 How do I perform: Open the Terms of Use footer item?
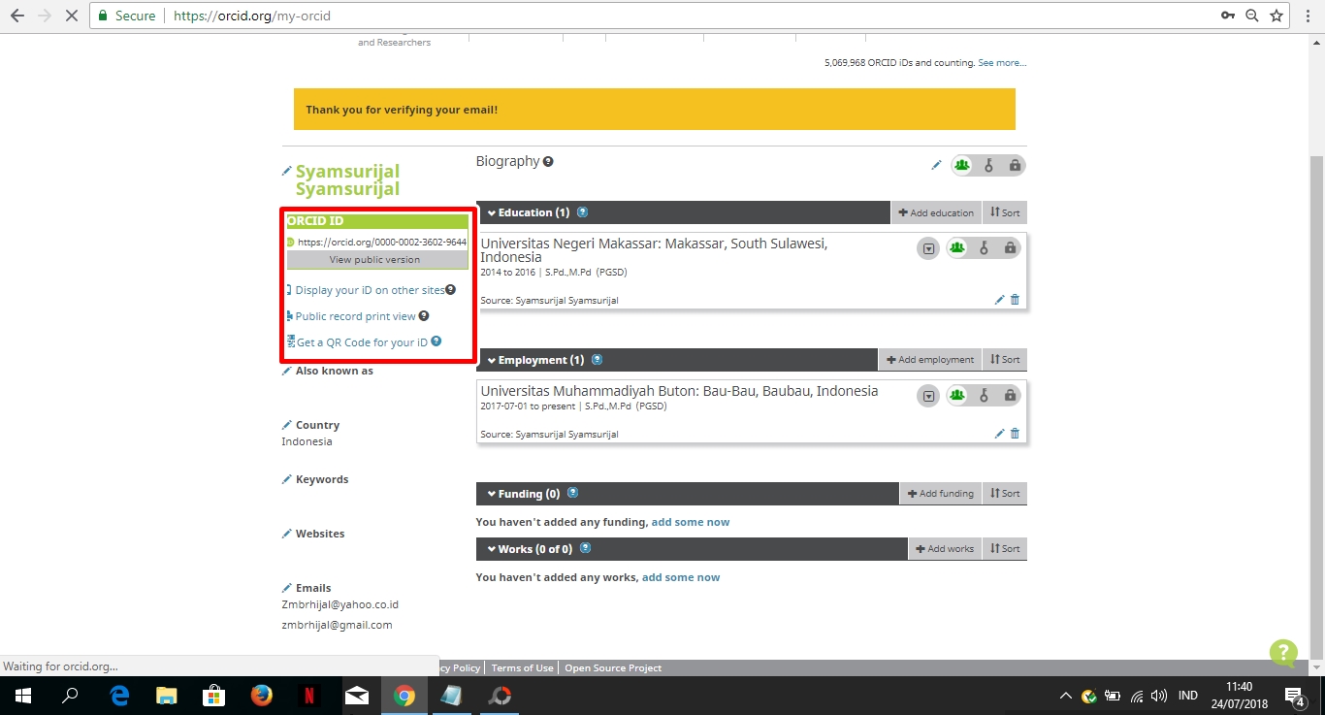tap(522, 667)
